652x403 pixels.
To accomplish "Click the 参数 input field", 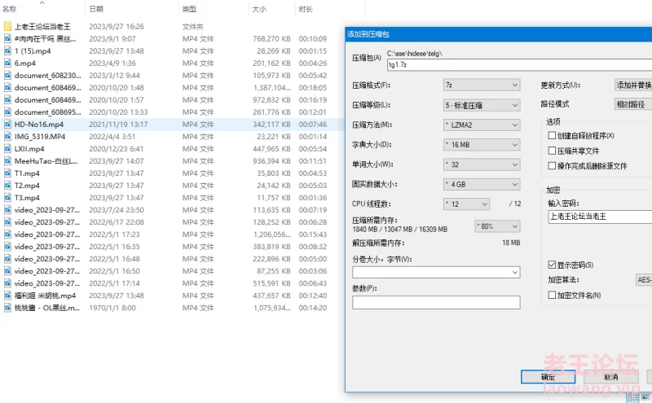I will click(x=436, y=303).
